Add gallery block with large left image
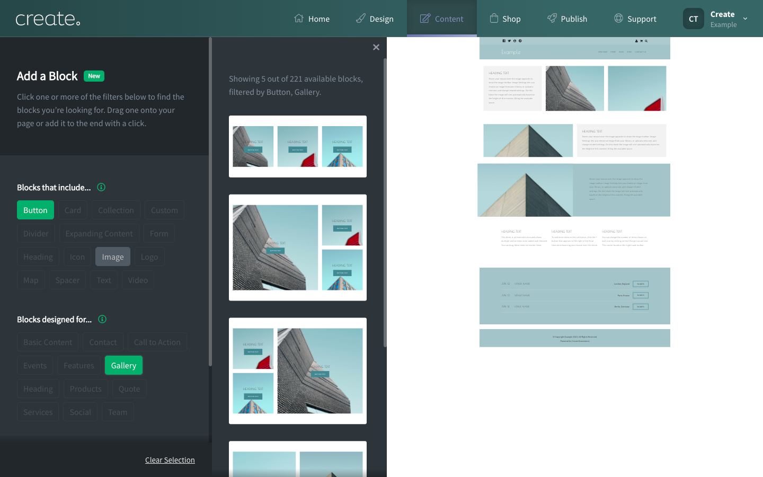 (298, 248)
